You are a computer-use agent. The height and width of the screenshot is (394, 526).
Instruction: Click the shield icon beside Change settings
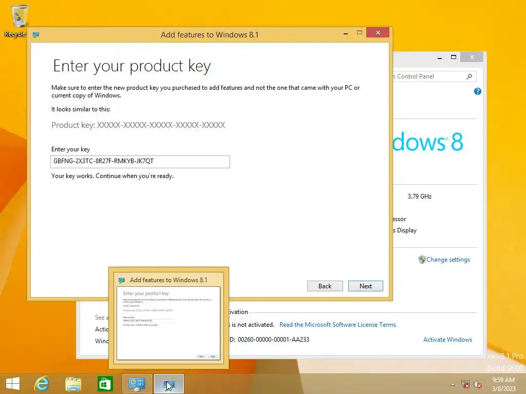point(422,259)
